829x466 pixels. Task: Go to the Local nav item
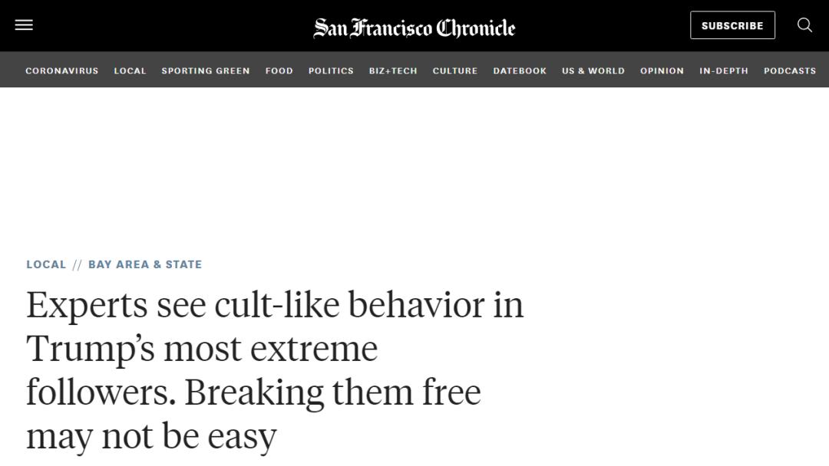click(130, 71)
